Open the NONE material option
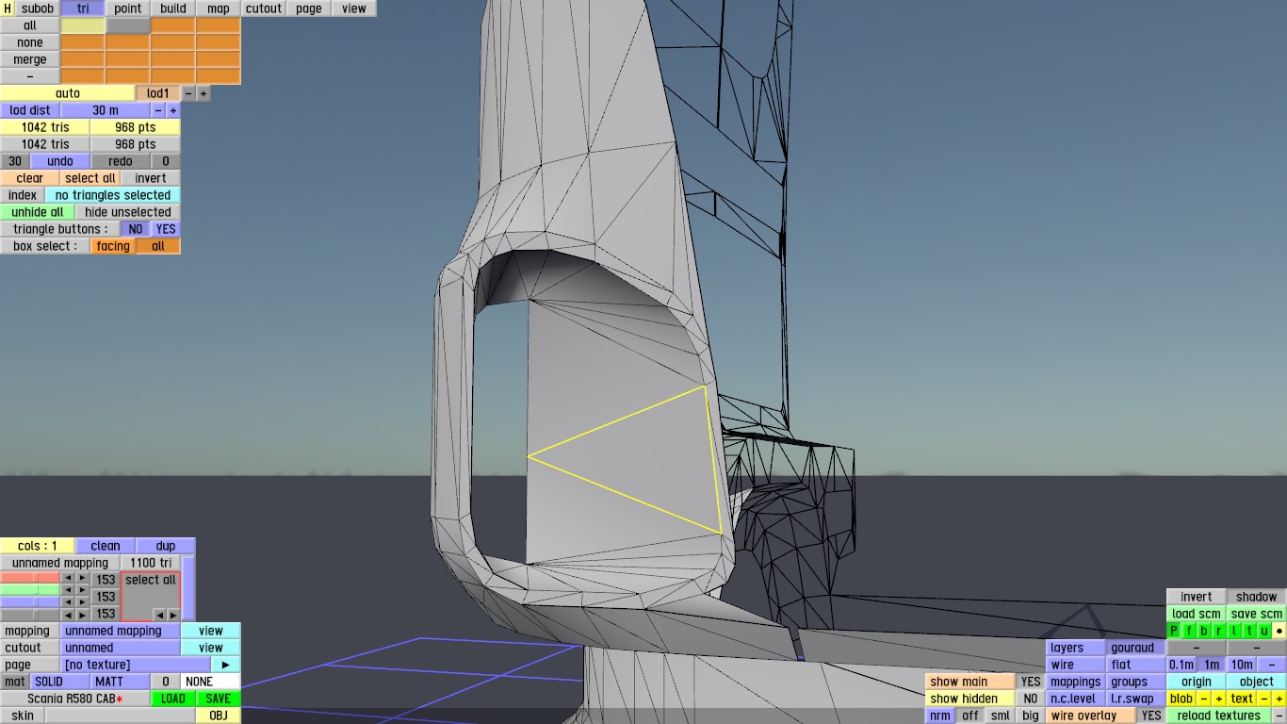 click(211, 682)
